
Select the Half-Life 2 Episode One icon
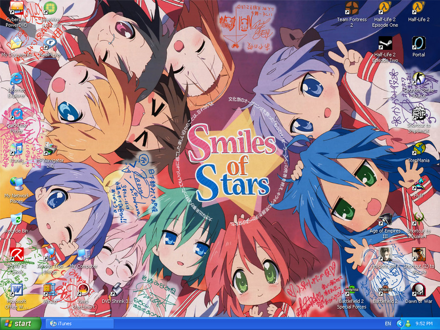click(385, 8)
